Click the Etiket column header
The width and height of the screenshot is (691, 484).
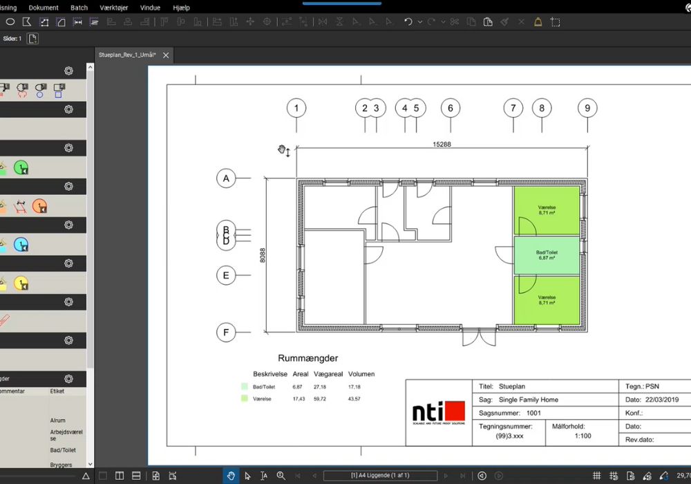57,391
